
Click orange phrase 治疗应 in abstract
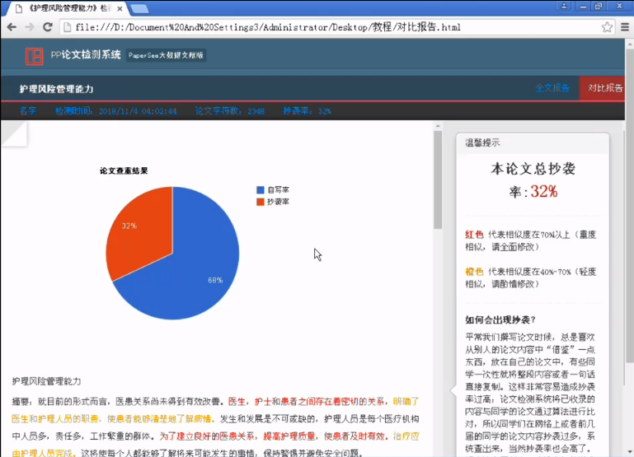click(x=406, y=436)
